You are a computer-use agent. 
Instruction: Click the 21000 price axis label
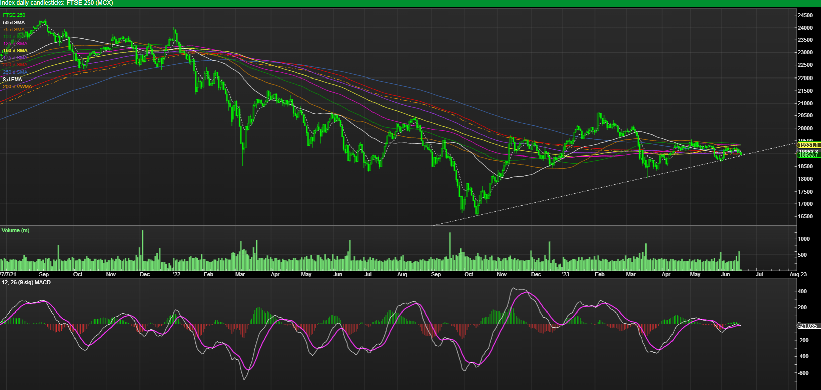[805, 103]
